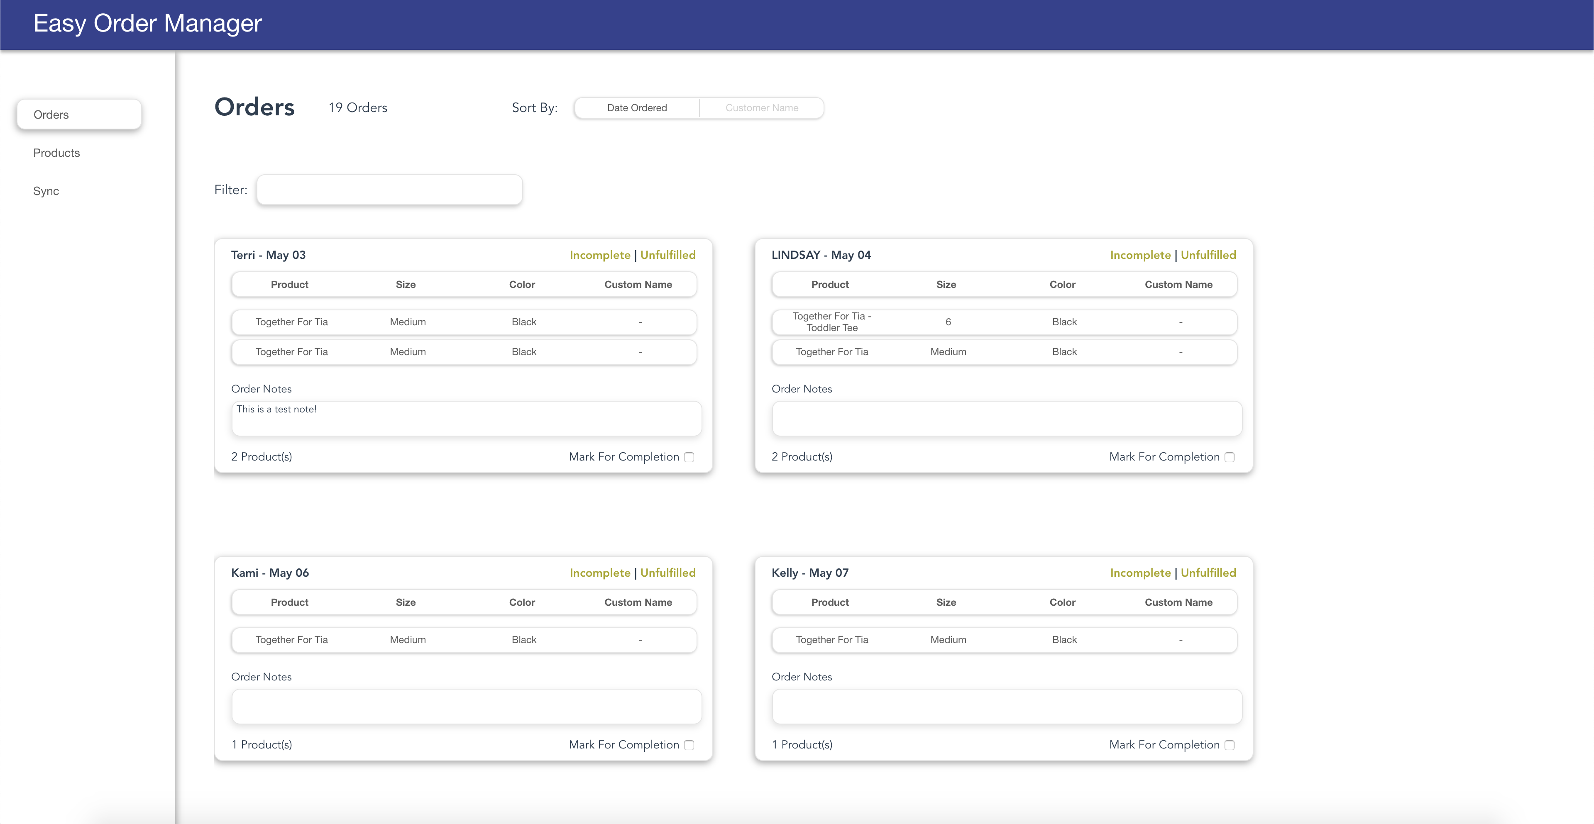Select the 'Kami - May 06' order heading
The height and width of the screenshot is (824, 1594).
[x=270, y=573]
